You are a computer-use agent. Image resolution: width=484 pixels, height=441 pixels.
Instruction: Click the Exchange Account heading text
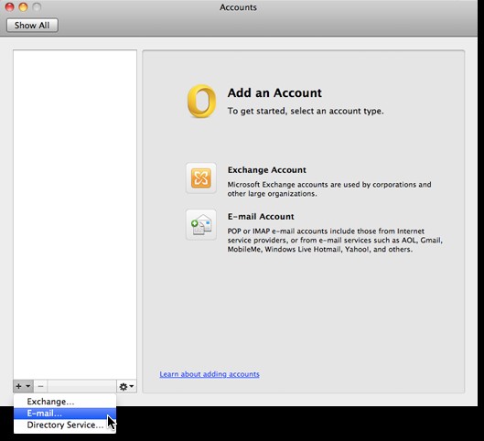266,170
